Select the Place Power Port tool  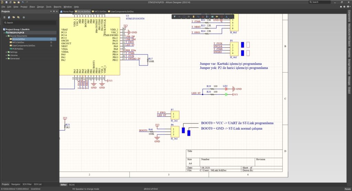203,17
